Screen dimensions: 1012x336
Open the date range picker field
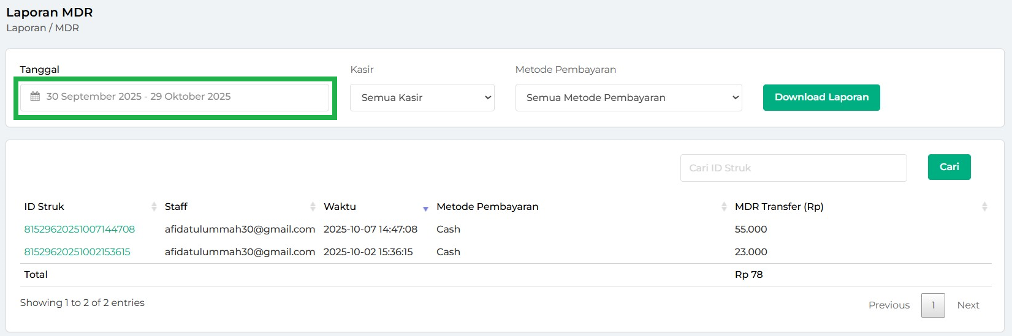[x=175, y=97]
